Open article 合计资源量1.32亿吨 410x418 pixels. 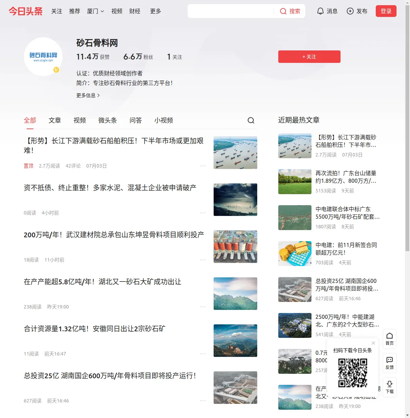[x=94, y=329]
